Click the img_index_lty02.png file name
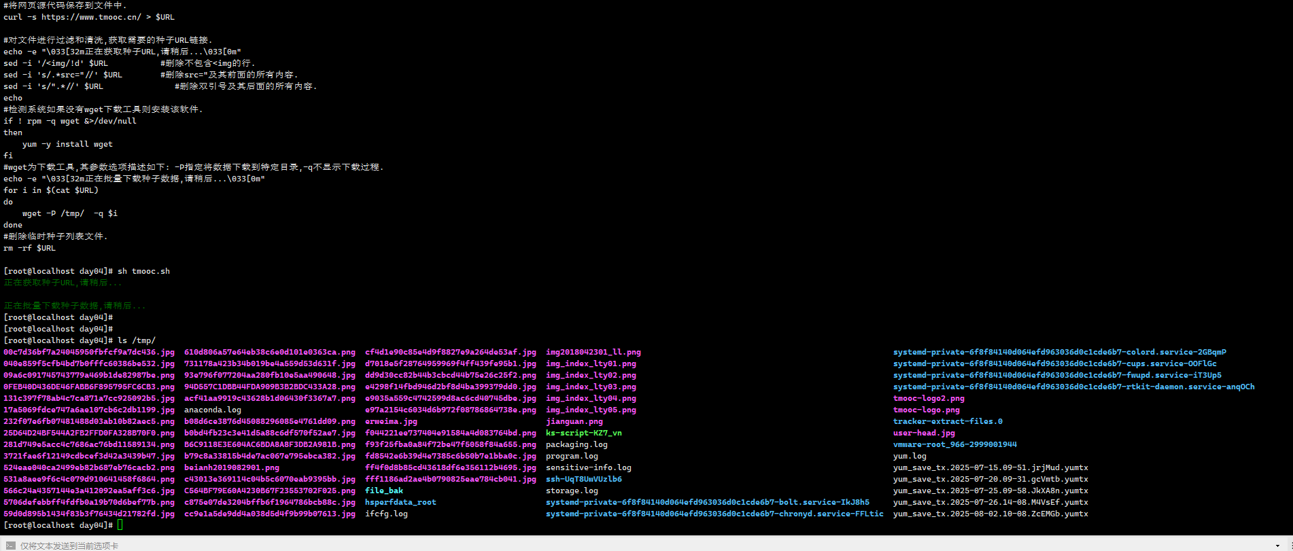This screenshot has height=551, width=1293. (x=591, y=375)
